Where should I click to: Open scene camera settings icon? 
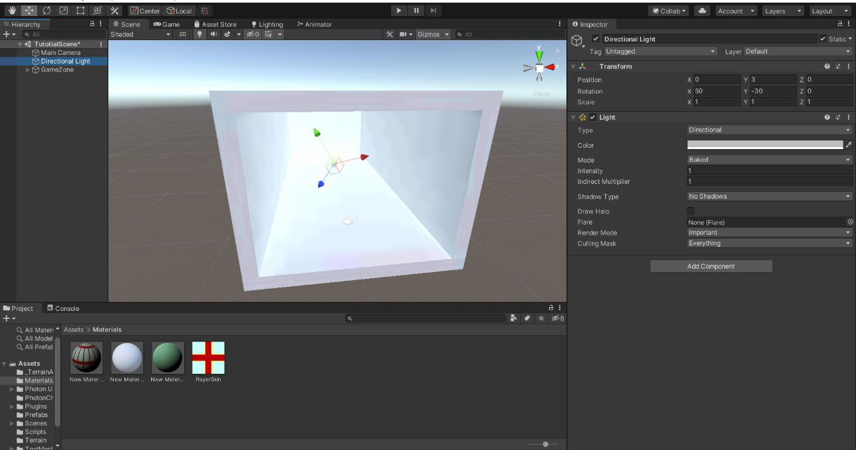click(x=403, y=34)
